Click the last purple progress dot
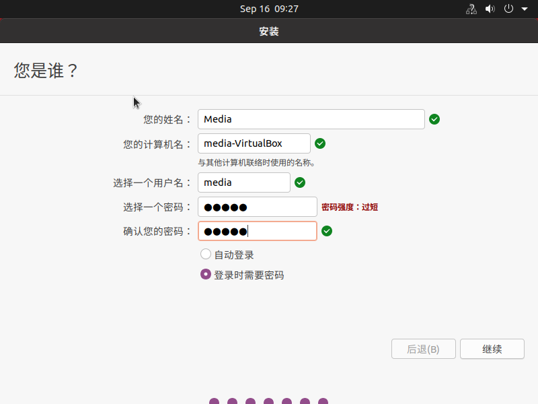Image resolution: width=538 pixels, height=404 pixels. [x=323, y=400]
